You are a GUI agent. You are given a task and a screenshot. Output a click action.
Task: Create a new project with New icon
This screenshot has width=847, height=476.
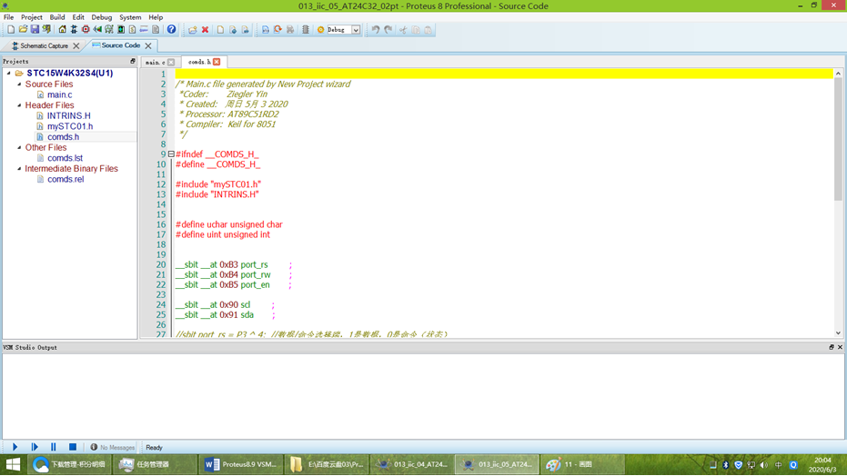tap(11, 30)
